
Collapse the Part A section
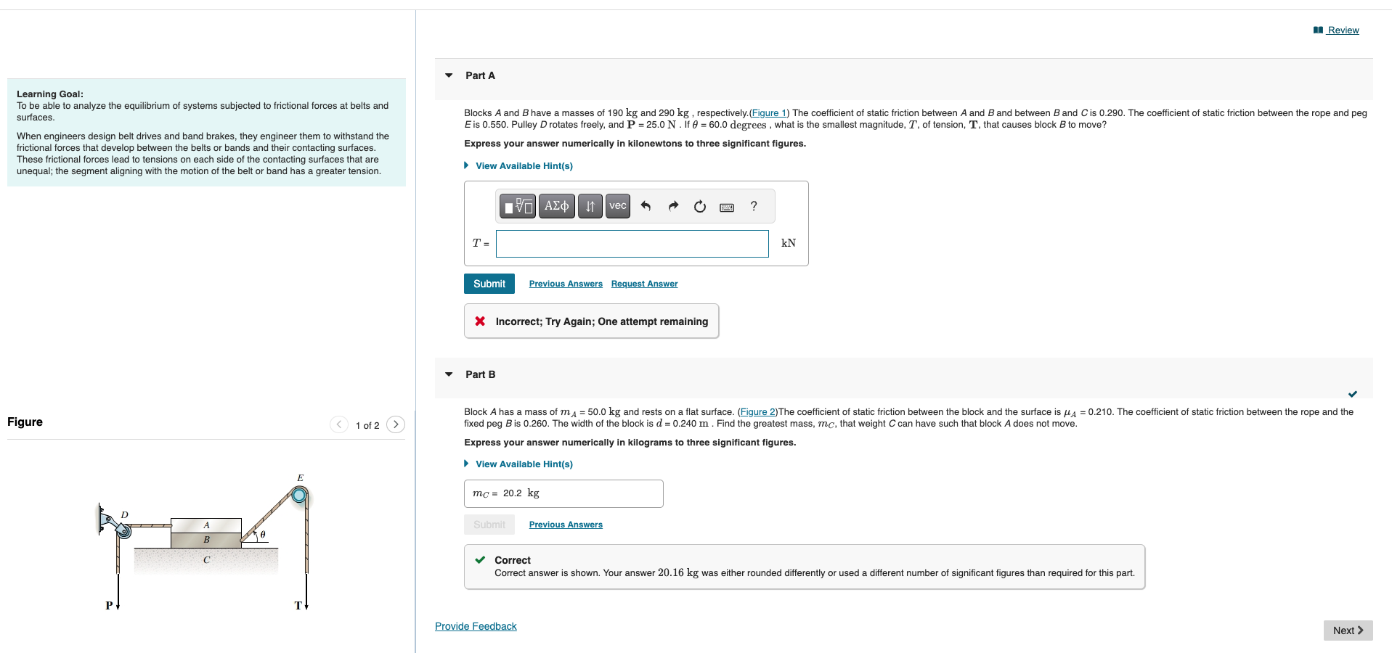click(x=448, y=75)
